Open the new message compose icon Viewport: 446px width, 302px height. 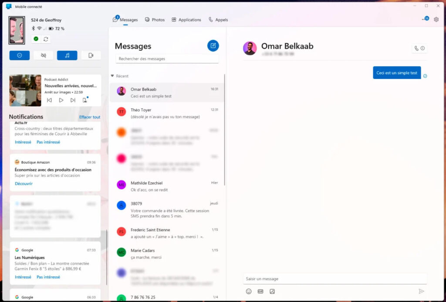(213, 46)
